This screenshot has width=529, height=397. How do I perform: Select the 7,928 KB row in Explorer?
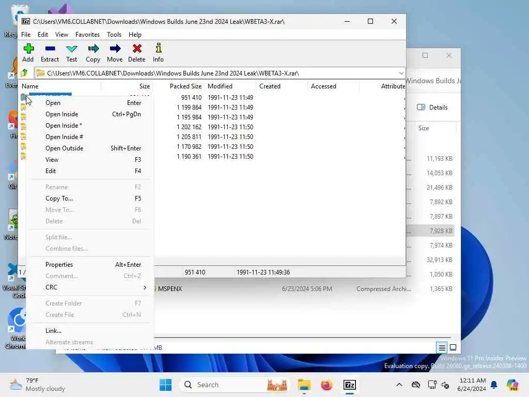pos(430,231)
